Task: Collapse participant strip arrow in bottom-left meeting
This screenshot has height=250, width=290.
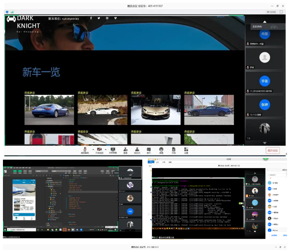Action: tap(117, 199)
